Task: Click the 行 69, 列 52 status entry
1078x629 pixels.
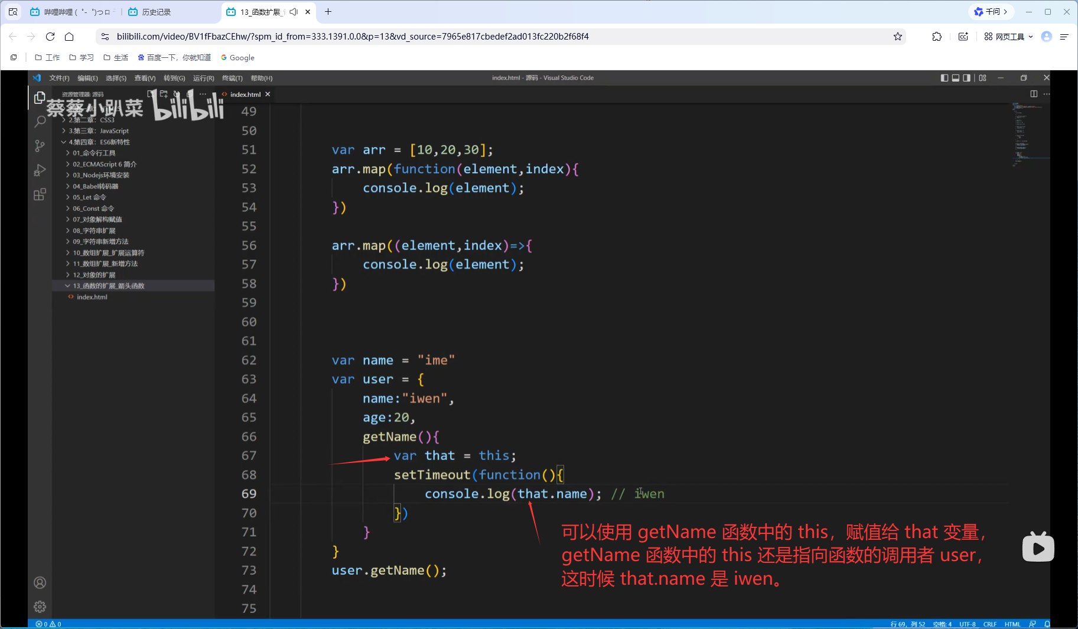Action: coord(907,624)
